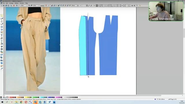Click the New document icon
Screen dimensions: 185x104
coord(1,5)
